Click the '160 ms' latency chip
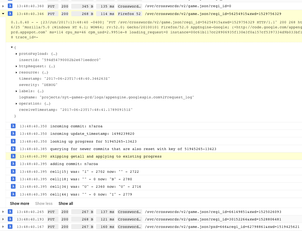The image size is (302, 231). (x=105, y=227)
